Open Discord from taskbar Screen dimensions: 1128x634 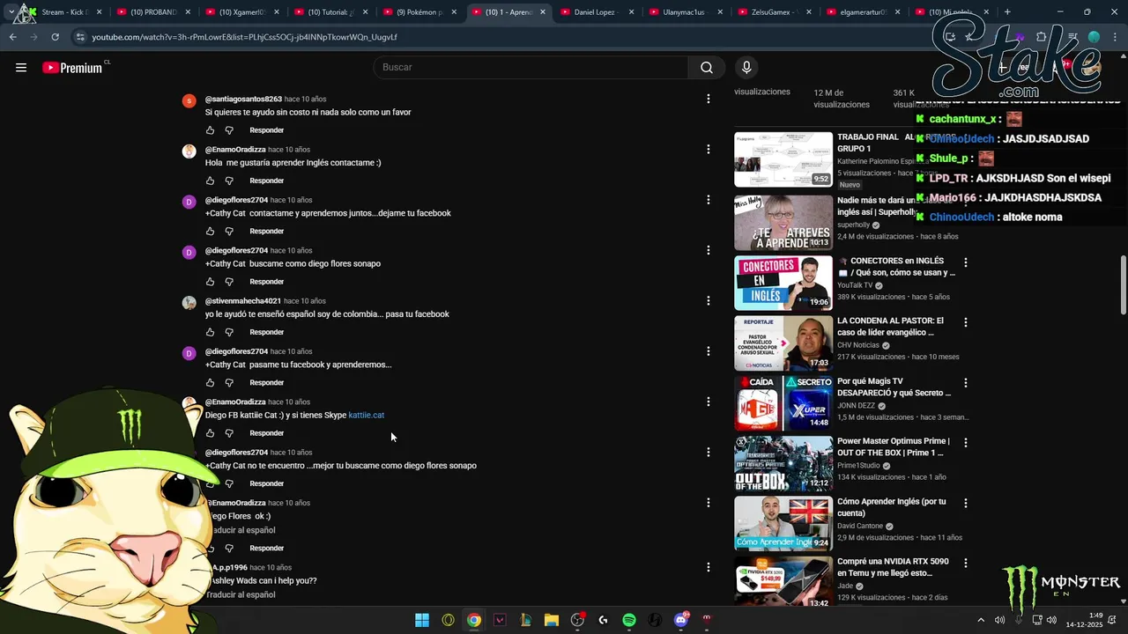[681, 620]
